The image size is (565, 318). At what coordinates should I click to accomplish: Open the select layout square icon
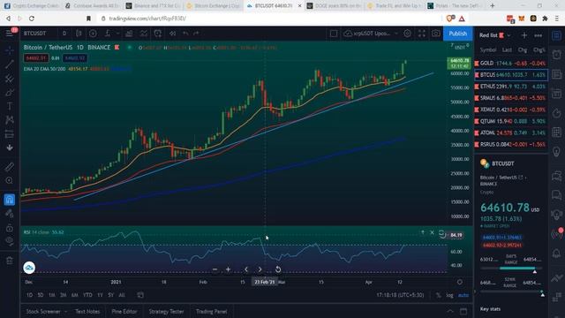pos(334,34)
